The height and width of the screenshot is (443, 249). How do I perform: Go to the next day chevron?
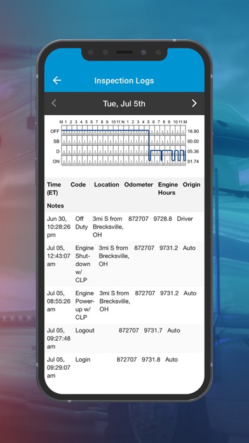[194, 103]
